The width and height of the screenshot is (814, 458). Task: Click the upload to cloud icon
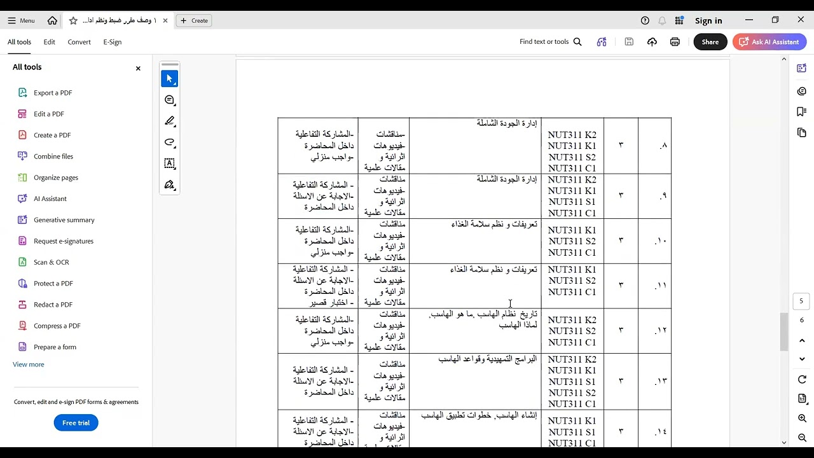tap(652, 42)
